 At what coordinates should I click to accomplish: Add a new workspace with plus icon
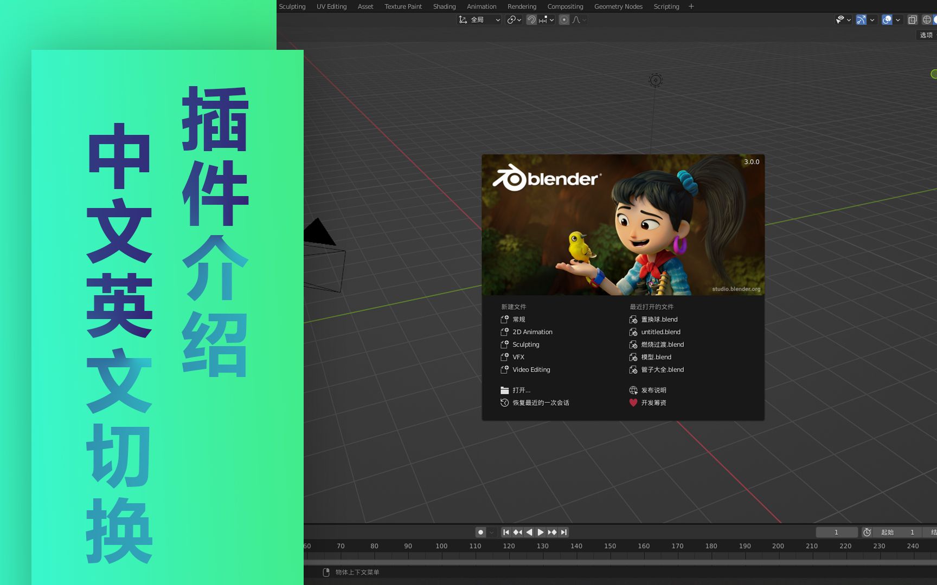pos(691,6)
